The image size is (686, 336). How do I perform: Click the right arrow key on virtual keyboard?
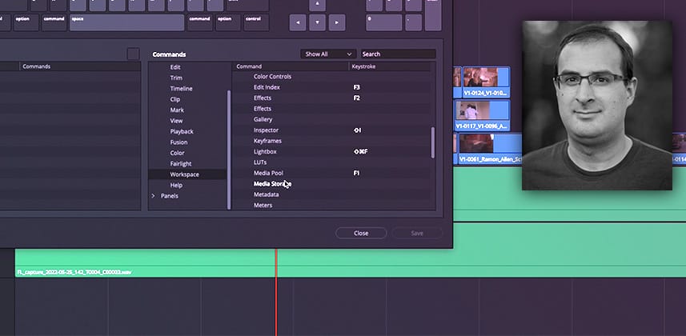(337, 22)
